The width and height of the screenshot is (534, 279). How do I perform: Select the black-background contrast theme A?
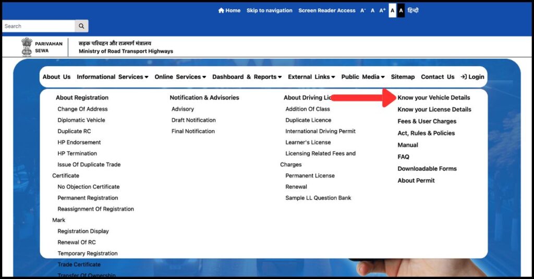tap(401, 10)
